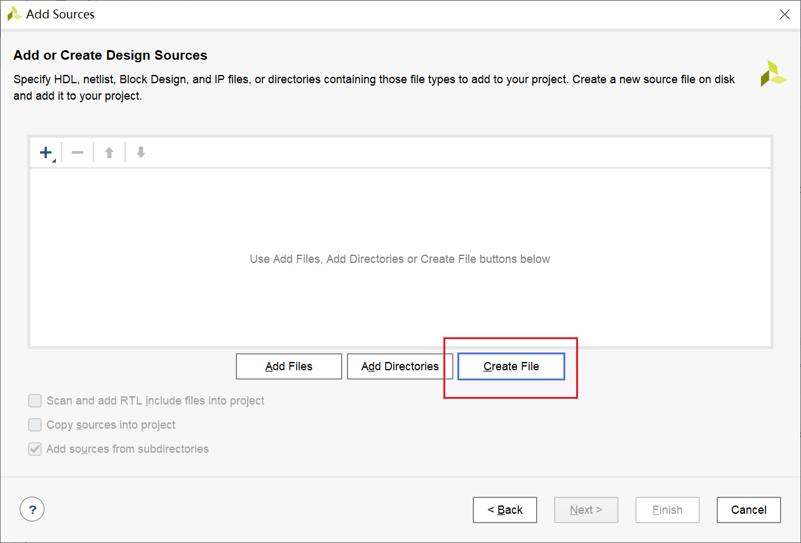This screenshot has width=801, height=543.
Task: Click the Move Down arrow icon
Action: 141,152
